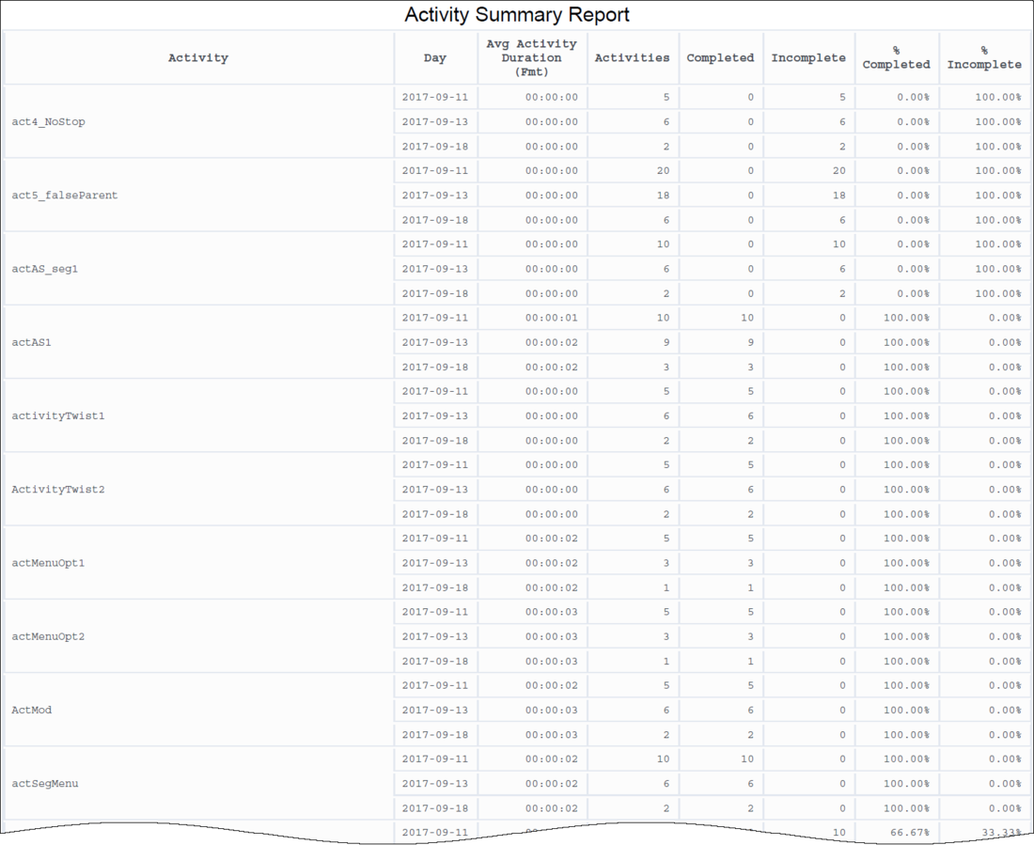This screenshot has height=845, width=1034.
Task: Click the actSegMenu activity label
Action: click(x=45, y=783)
